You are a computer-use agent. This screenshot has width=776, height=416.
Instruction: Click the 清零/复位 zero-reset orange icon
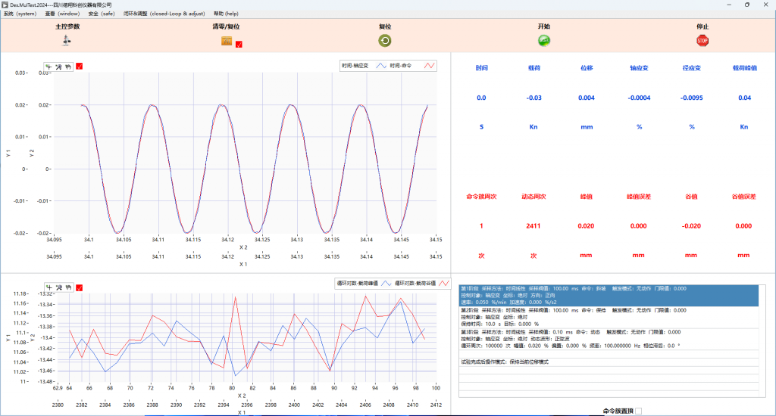pos(226,41)
